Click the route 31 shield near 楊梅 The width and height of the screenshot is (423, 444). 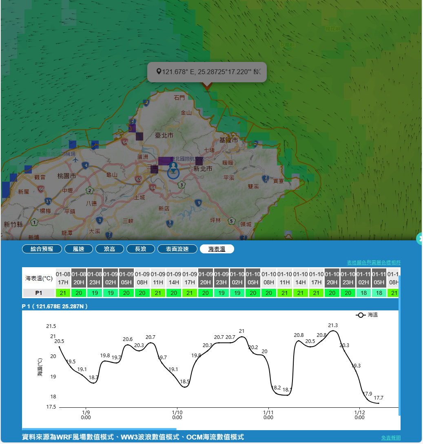click(49, 201)
